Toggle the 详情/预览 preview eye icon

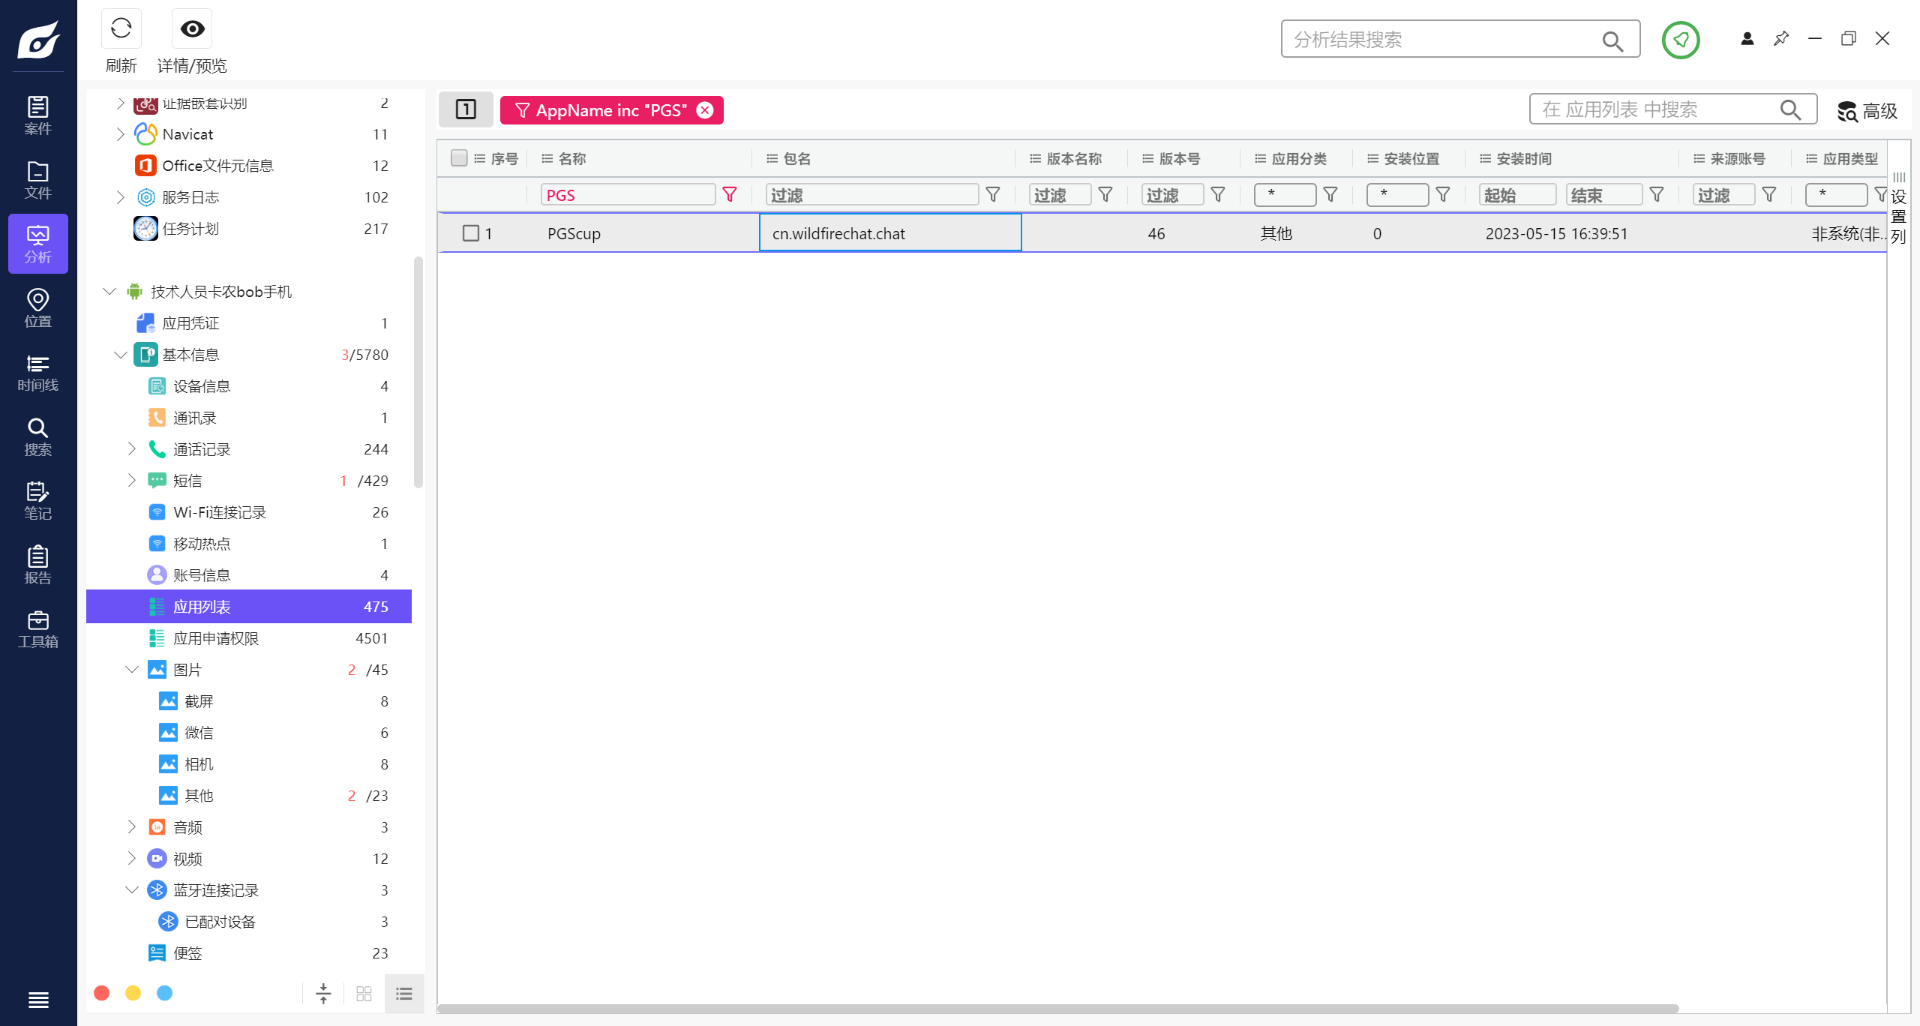coord(191,28)
